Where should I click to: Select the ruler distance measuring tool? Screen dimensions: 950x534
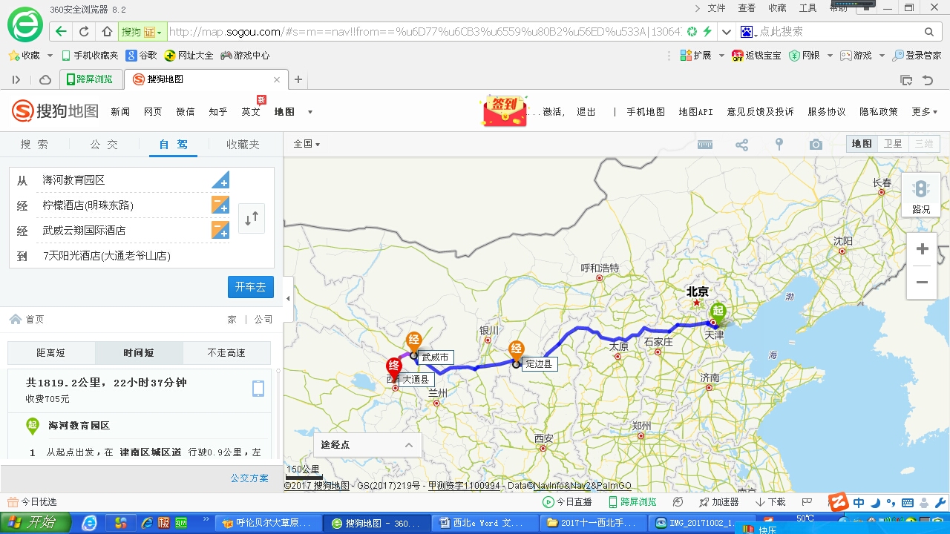[x=705, y=145]
